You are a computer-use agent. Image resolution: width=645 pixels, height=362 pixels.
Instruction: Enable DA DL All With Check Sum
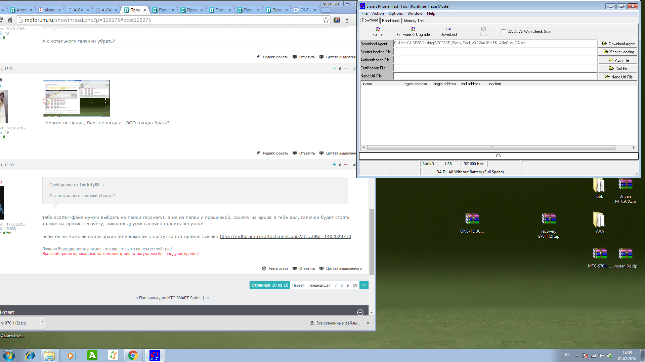503,31
